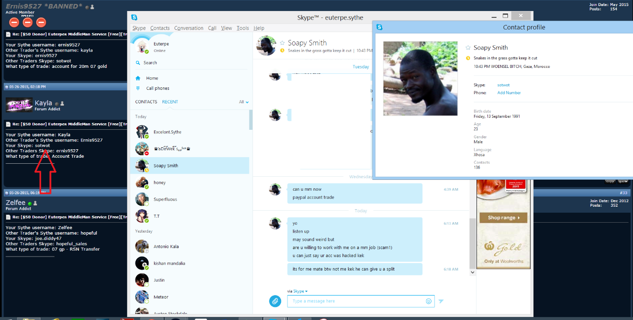
Task: Click the bDeWek contact avatar
Action: coord(142,149)
